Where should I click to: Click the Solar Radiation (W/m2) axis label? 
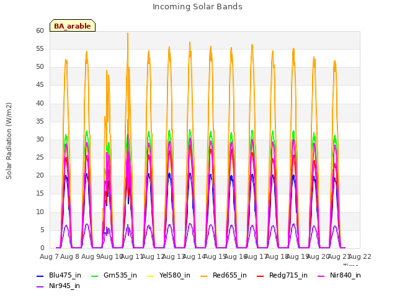[x=9, y=141]
